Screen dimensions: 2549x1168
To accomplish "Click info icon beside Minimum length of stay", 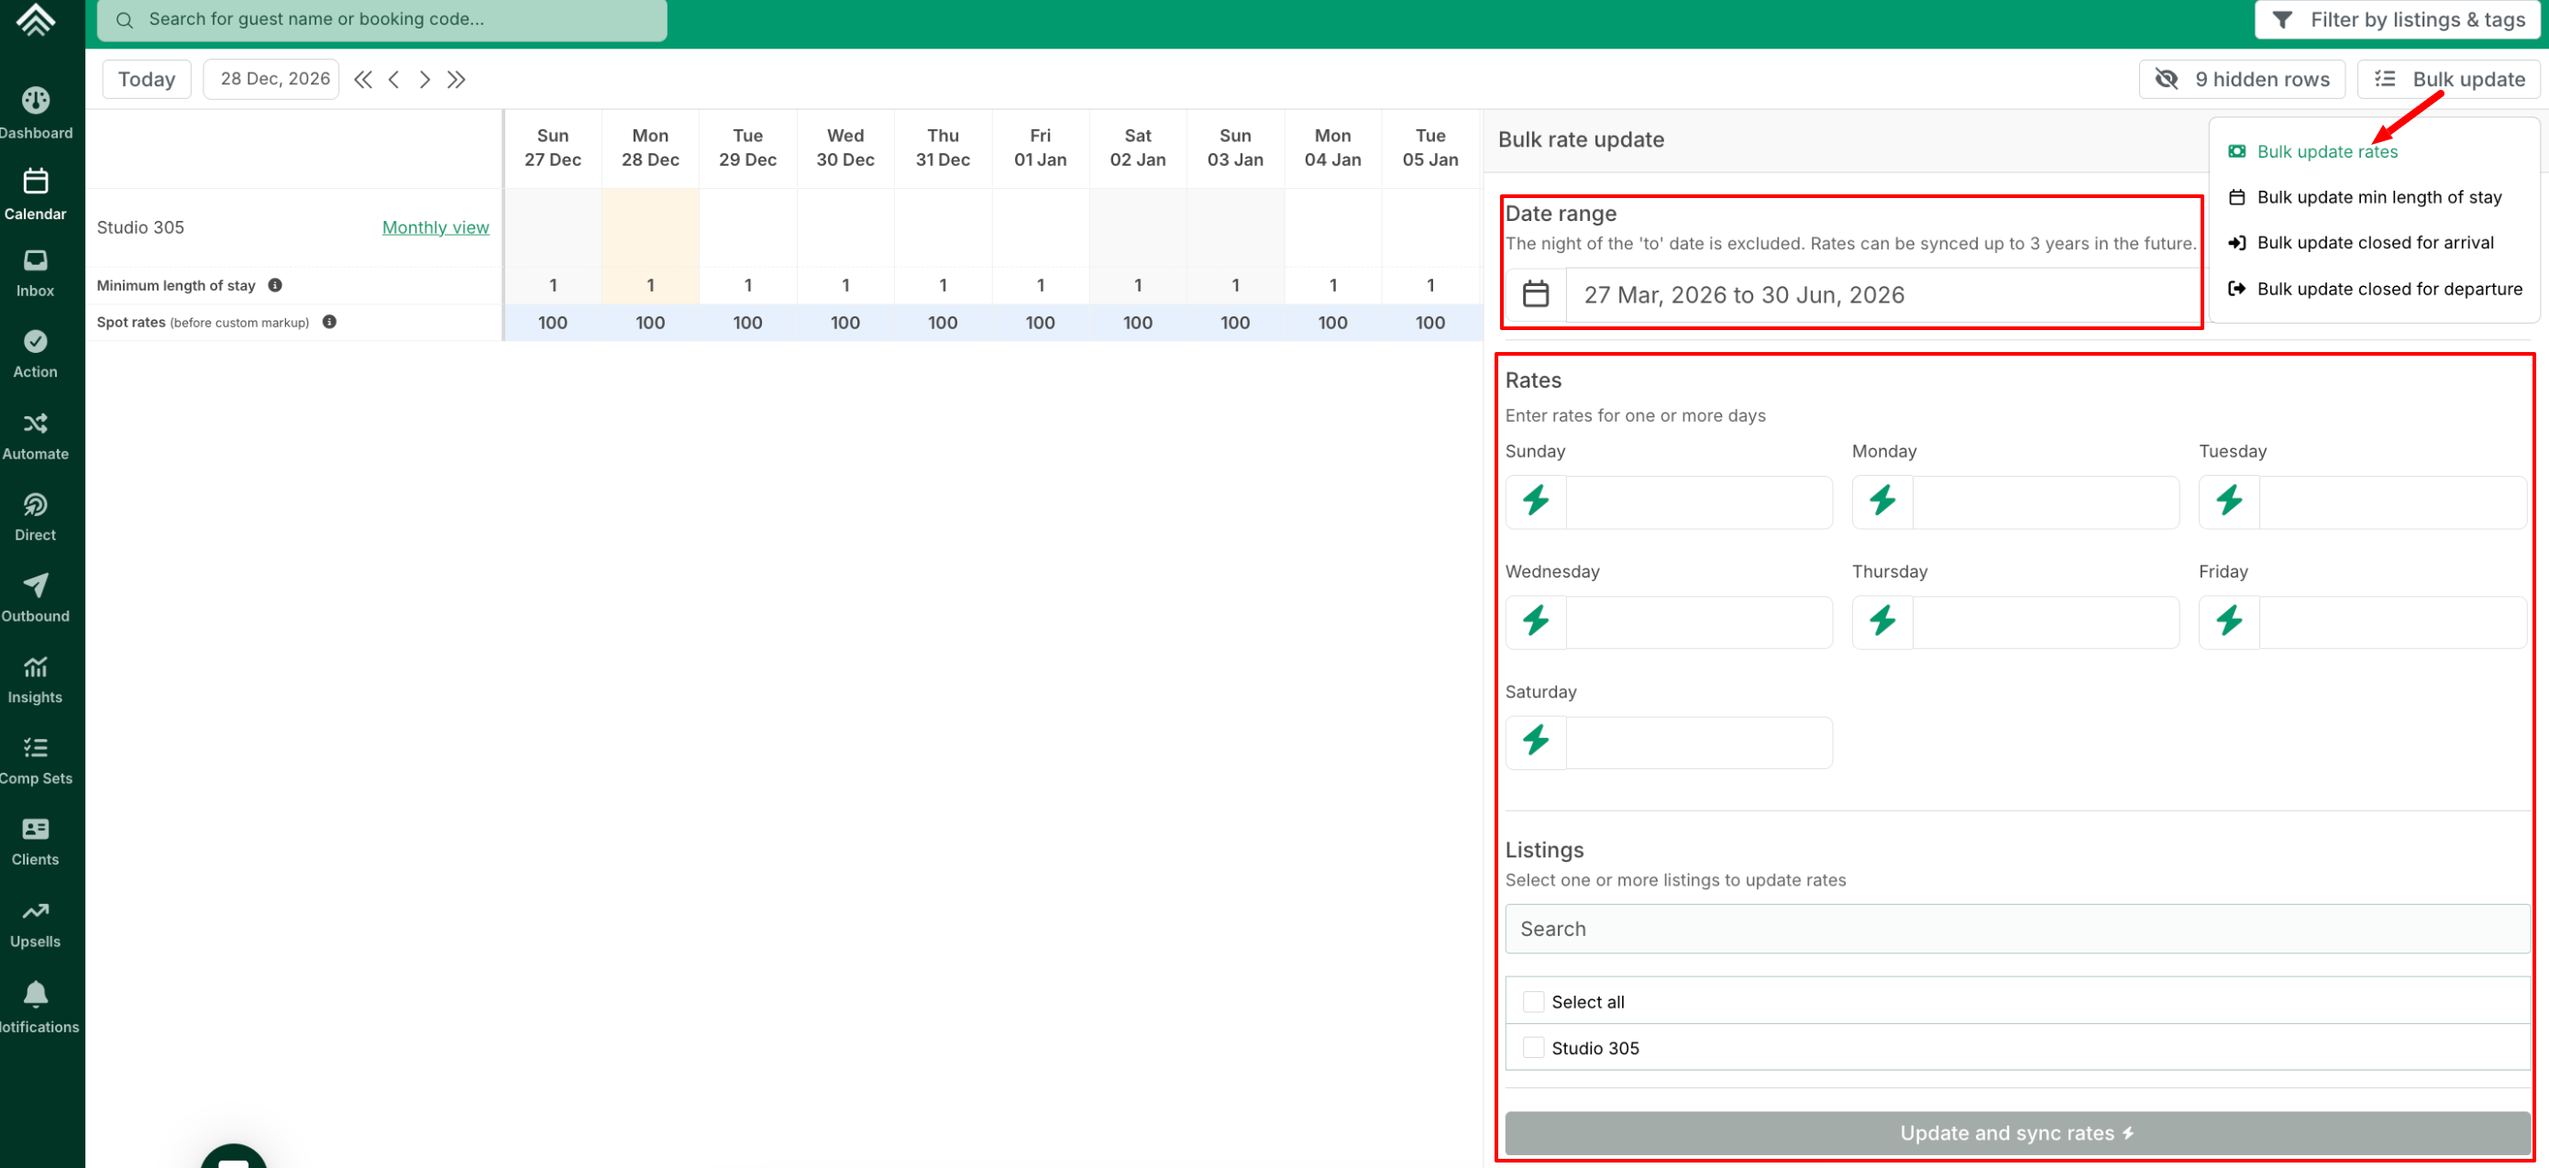I will pyautogui.click(x=275, y=285).
